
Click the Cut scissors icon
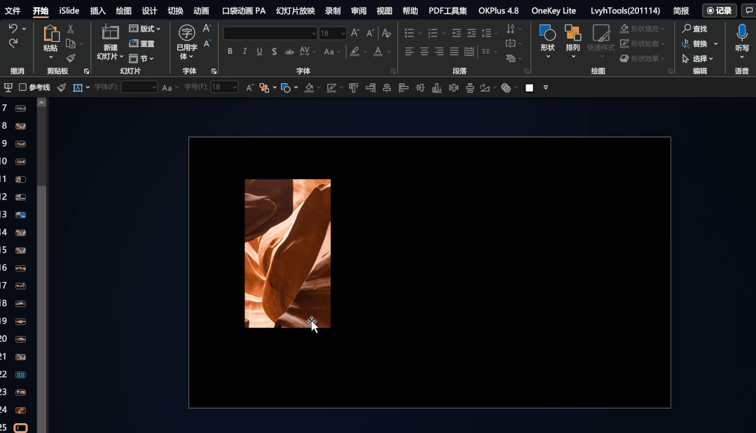pyautogui.click(x=71, y=29)
